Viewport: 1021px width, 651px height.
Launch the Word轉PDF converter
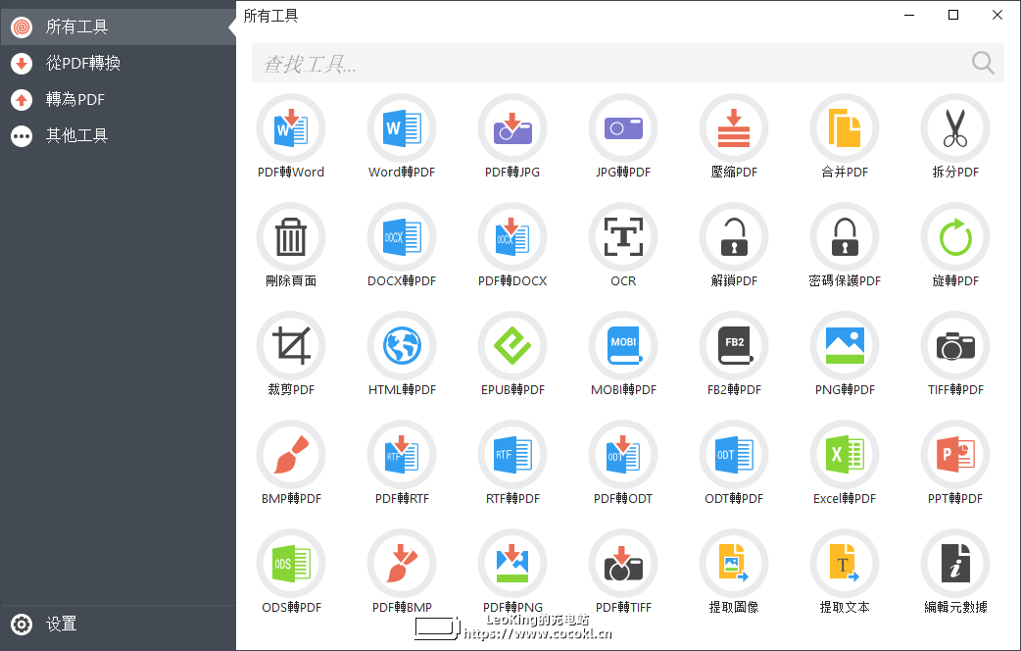pyautogui.click(x=401, y=128)
